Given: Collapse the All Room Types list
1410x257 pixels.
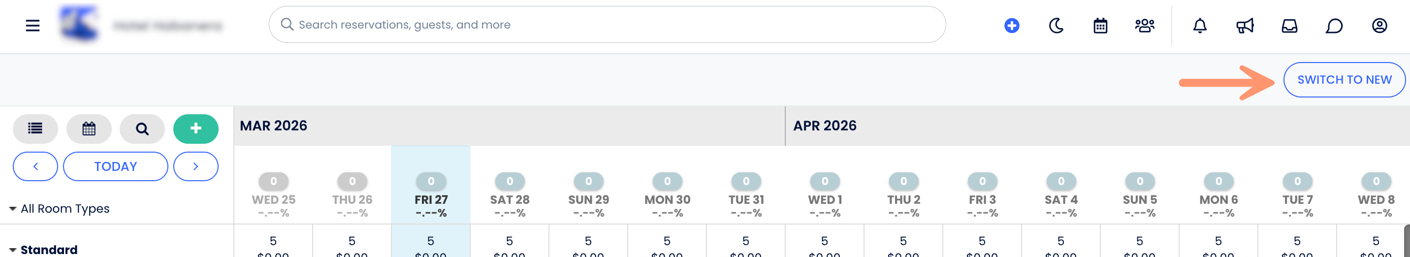Looking at the screenshot, I should (13, 209).
